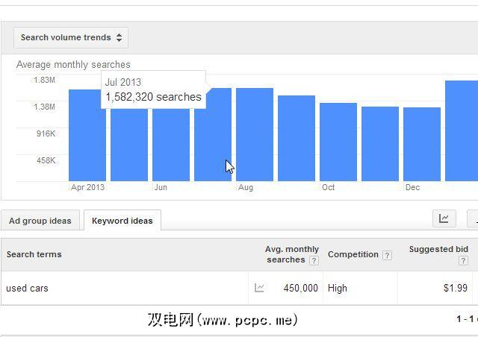Sort by the Search terms column header
478x337 pixels.
pyautogui.click(x=34, y=254)
